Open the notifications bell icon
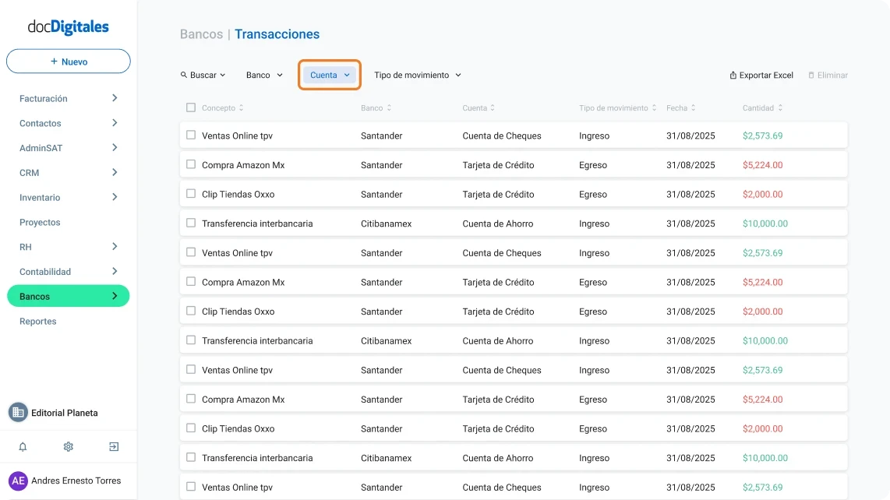The image size is (890, 500). click(x=22, y=446)
